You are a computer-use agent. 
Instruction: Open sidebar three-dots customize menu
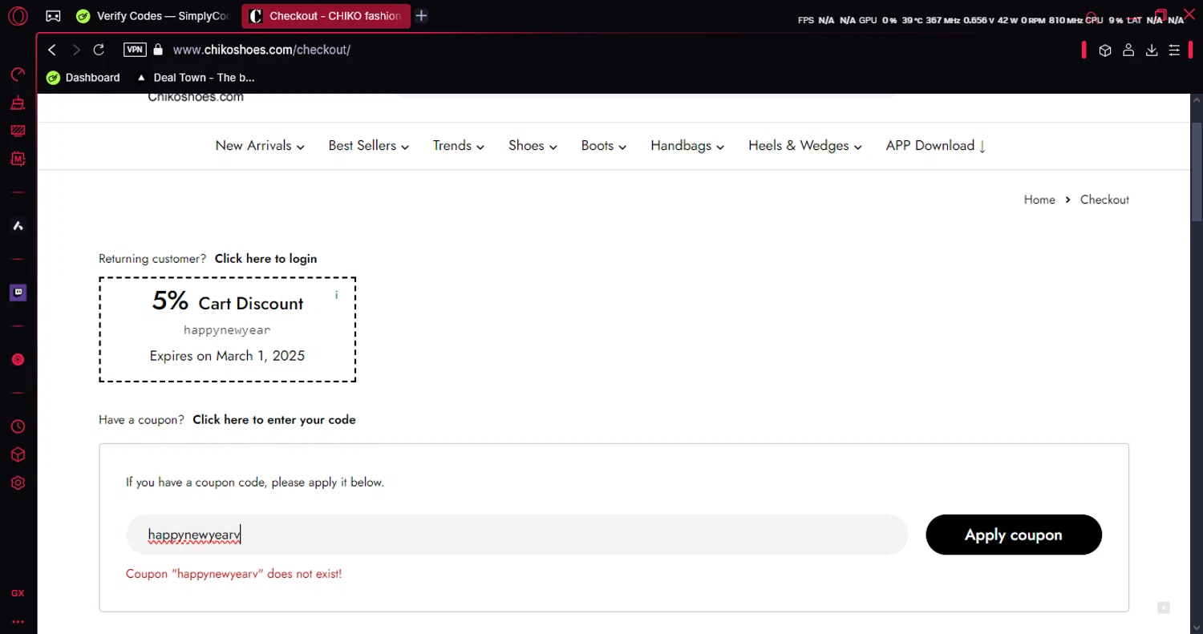(x=18, y=621)
